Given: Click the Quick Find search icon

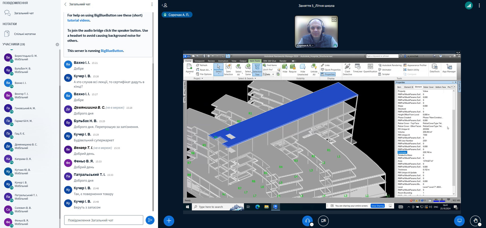Looking at the screenshot, I should [x=279, y=70].
